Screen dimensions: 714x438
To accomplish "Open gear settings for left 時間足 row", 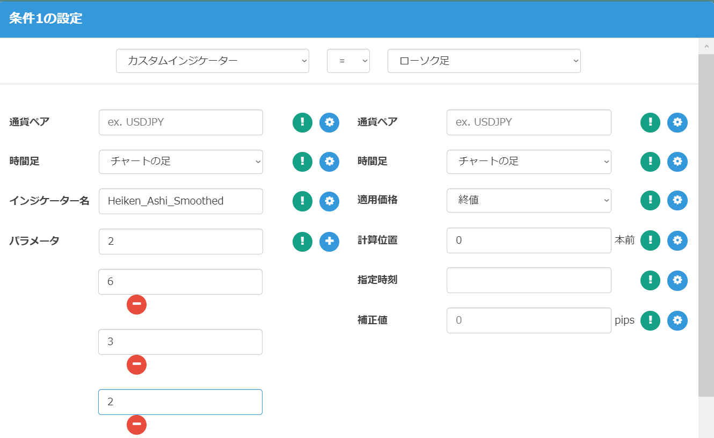I will click(x=330, y=162).
